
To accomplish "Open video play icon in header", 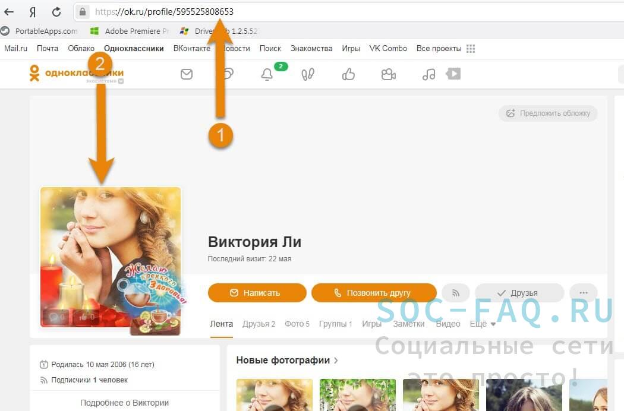I will tap(453, 74).
